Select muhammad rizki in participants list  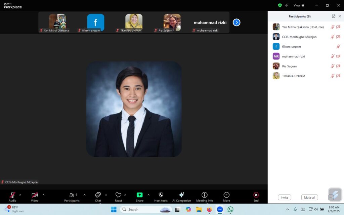point(293,56)
